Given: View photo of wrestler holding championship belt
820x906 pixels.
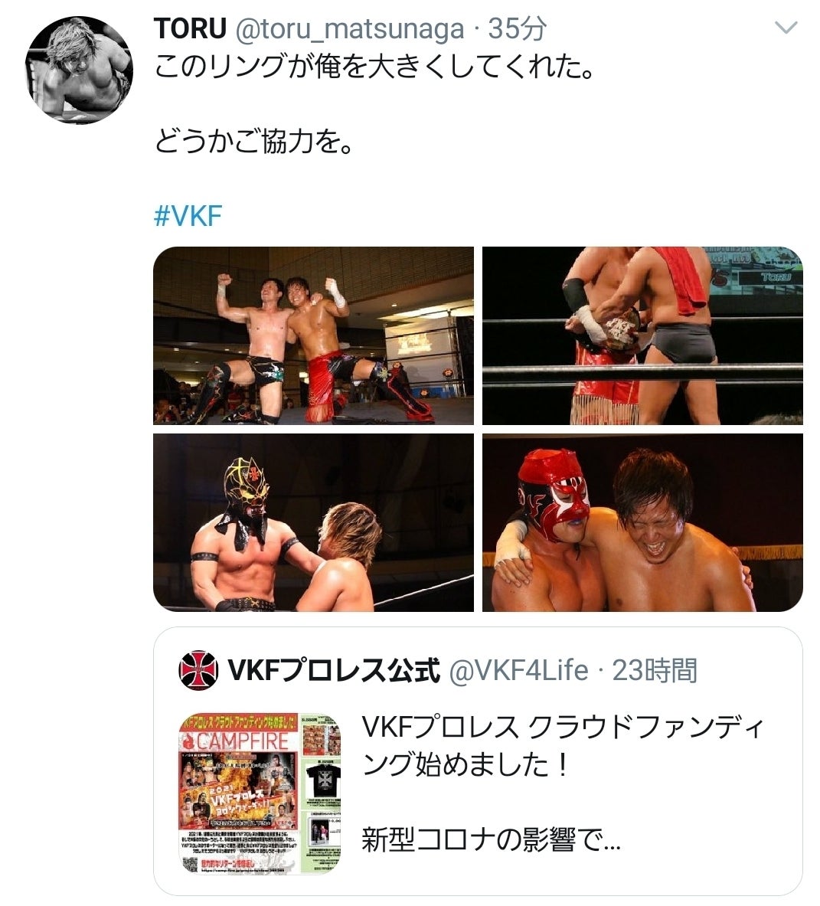Looking at the screenshot, I should coord(642,335).
